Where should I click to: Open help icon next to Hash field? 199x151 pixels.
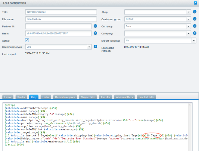tap(95, 33)
